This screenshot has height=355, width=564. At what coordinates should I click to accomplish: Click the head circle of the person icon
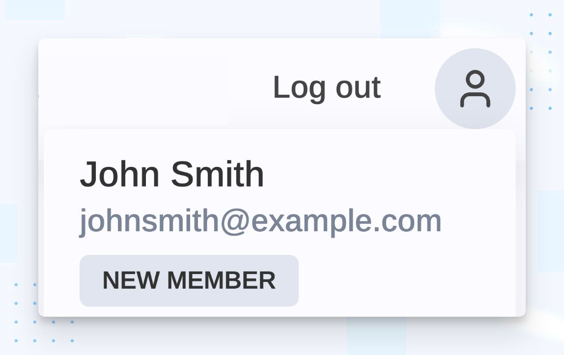(475, 79)
